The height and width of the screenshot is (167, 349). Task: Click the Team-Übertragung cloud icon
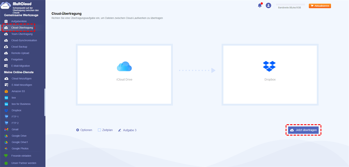point(6,34)
